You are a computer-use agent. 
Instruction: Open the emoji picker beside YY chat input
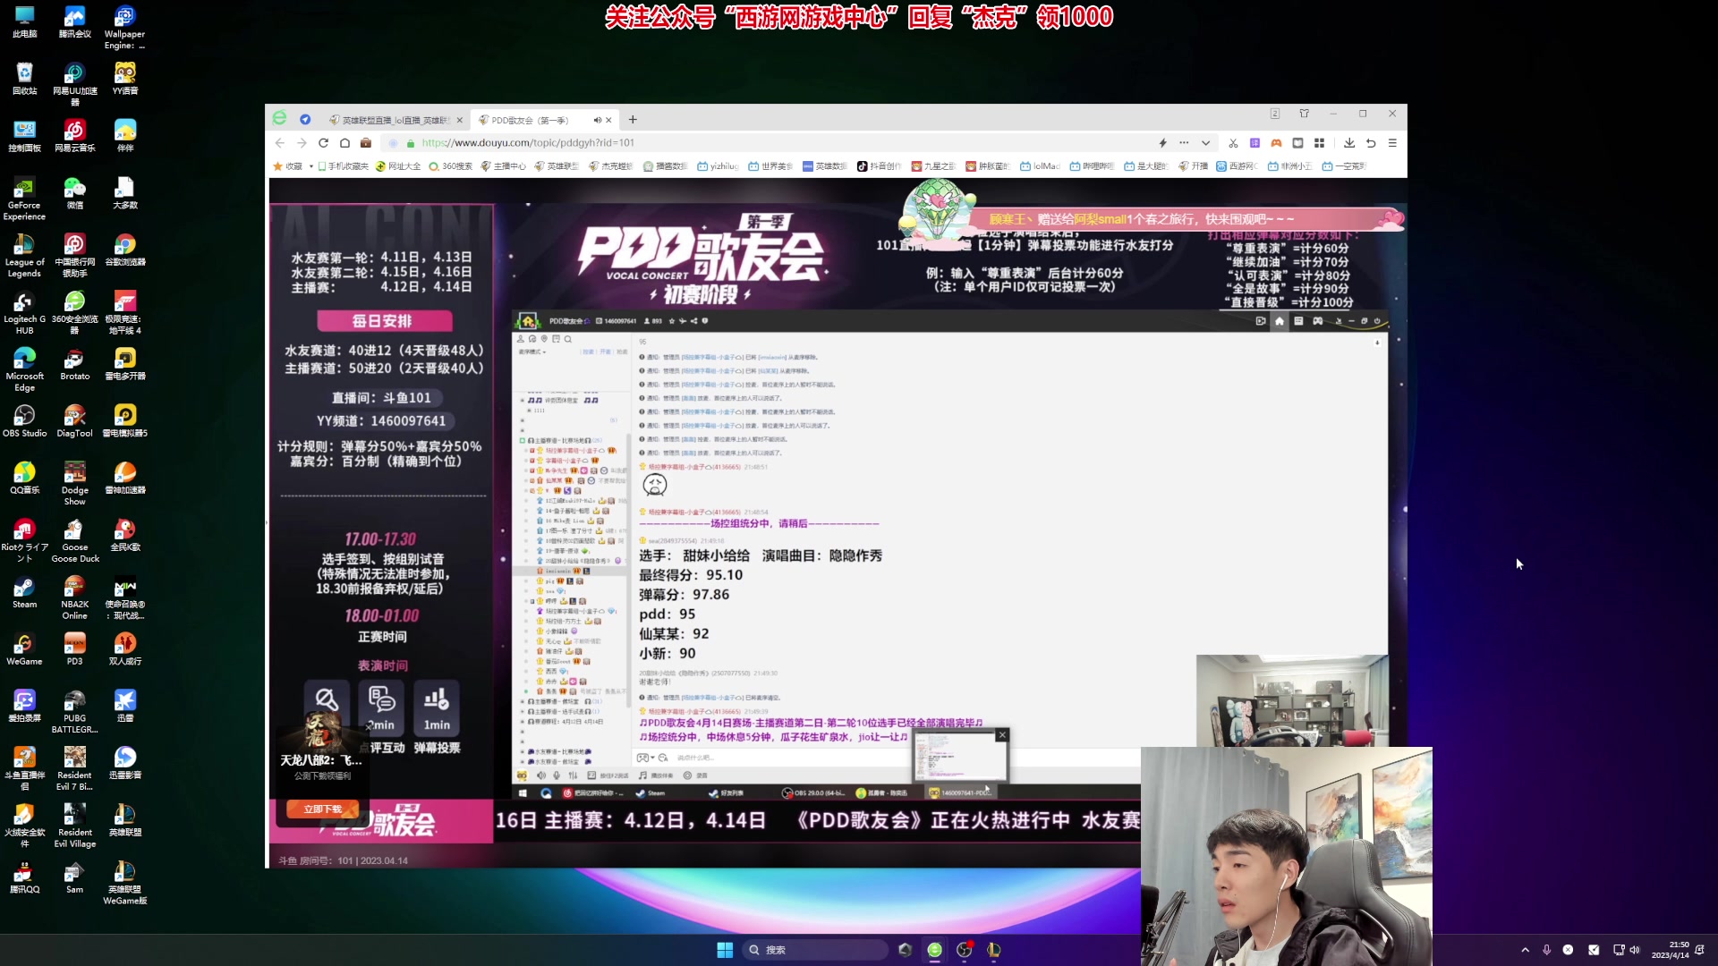pyautogui.click(x=663, y=758)
